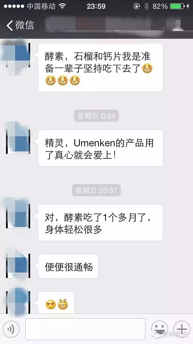
Task: Tap the 微信 back label
Action: pos(25,25)
